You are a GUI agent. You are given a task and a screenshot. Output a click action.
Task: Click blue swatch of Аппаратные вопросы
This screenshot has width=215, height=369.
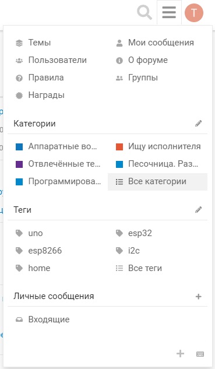pos(19,147)
